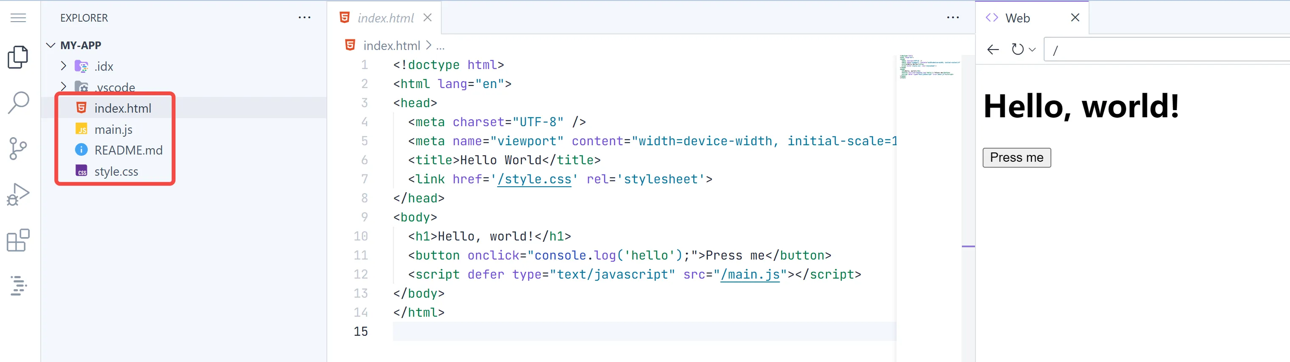Click index.html in the breadcrumb
The image size is (1290, 362).
[x=392, y=45]
